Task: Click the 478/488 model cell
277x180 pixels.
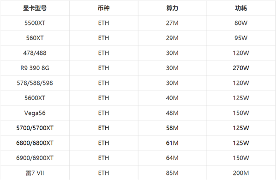Action: click(35, 53)
